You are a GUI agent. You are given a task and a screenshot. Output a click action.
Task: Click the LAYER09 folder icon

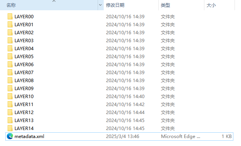coord(10,88)
